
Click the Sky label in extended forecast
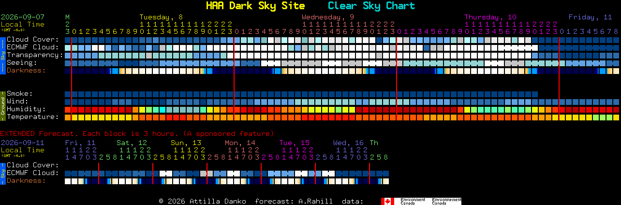pos(2,173)
